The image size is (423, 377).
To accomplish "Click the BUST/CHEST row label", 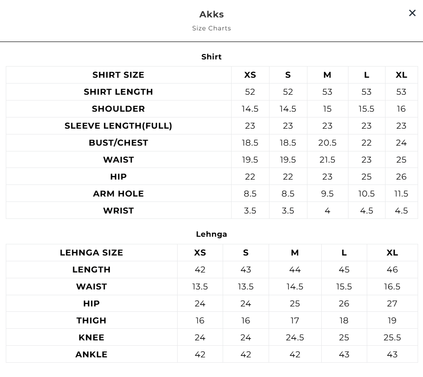I will [118, 143].
